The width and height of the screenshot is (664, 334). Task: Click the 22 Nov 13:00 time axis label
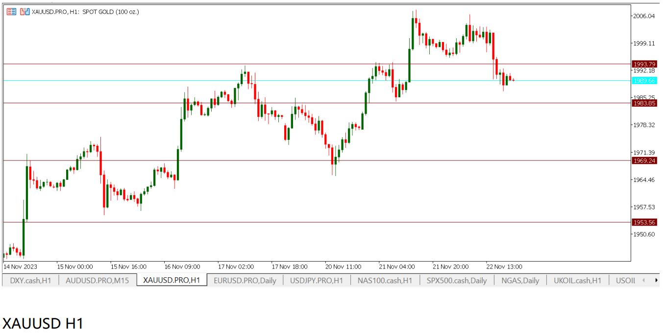click(x=504, y=267)
